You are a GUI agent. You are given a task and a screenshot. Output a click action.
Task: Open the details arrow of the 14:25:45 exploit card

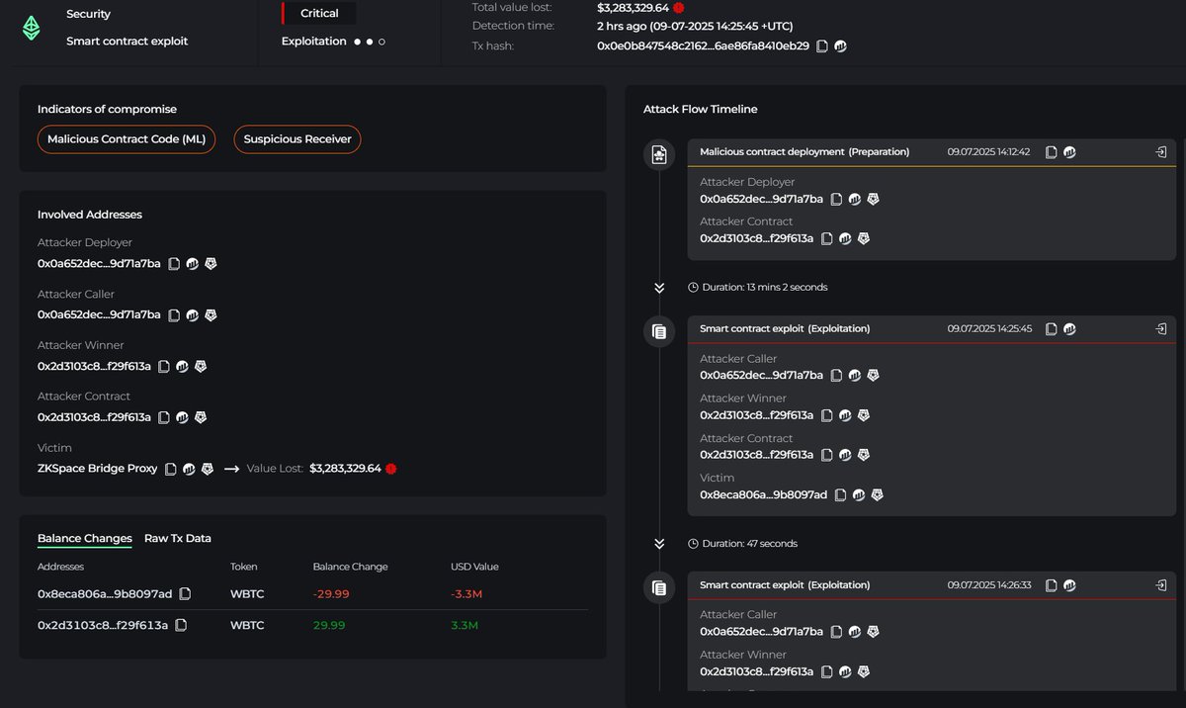(1160, 328)
